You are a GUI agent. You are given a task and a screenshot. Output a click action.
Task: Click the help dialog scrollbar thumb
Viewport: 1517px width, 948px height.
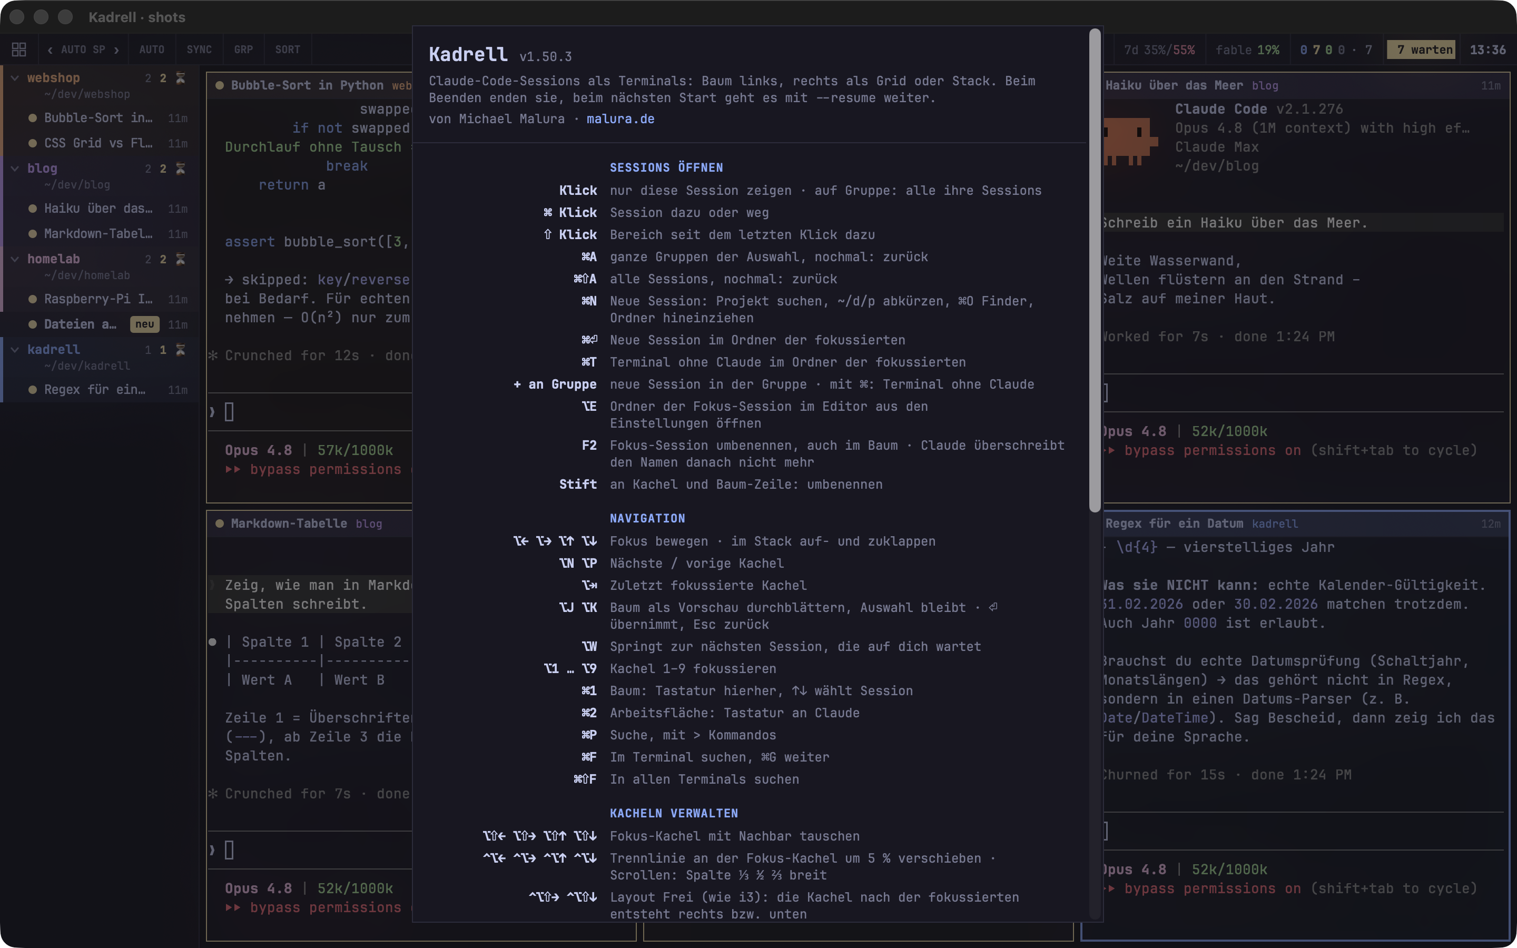[1095, 270]
